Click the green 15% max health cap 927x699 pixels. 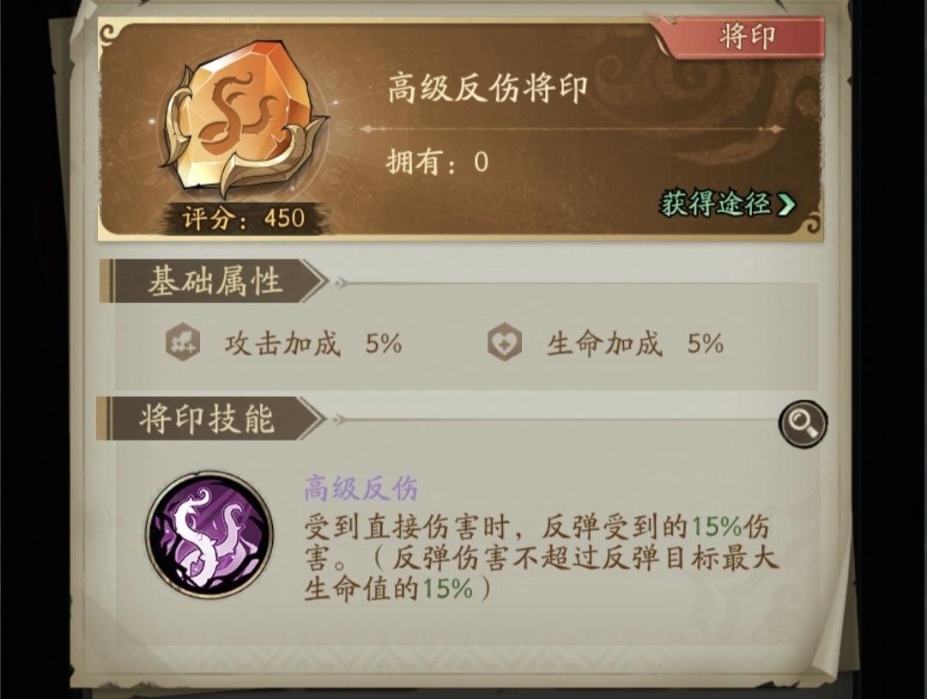click(447, 589)
